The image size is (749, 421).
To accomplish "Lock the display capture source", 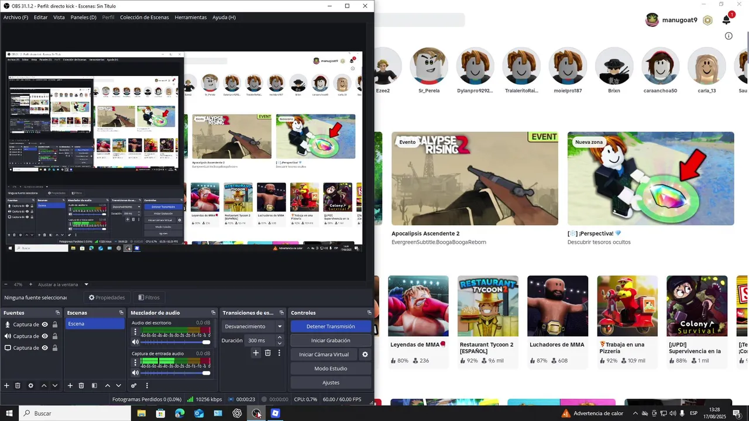I will click(x=55, y=348).
